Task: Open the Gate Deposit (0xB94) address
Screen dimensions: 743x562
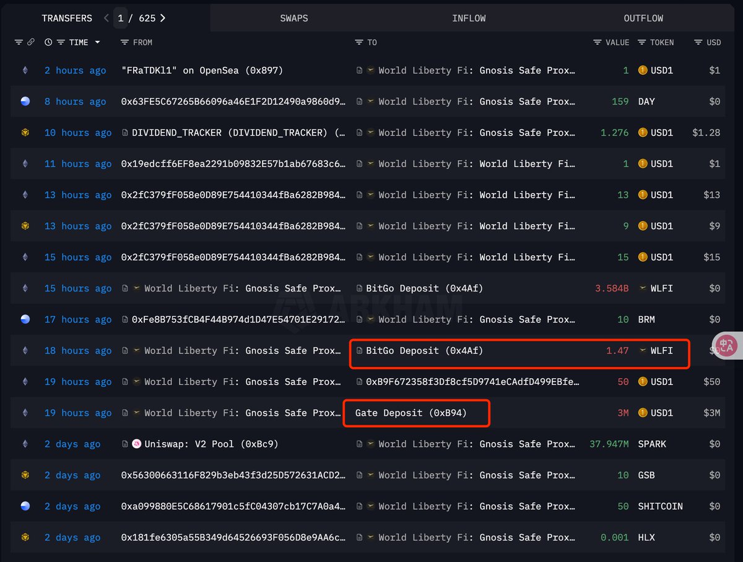Action: (x=411, y=413)
